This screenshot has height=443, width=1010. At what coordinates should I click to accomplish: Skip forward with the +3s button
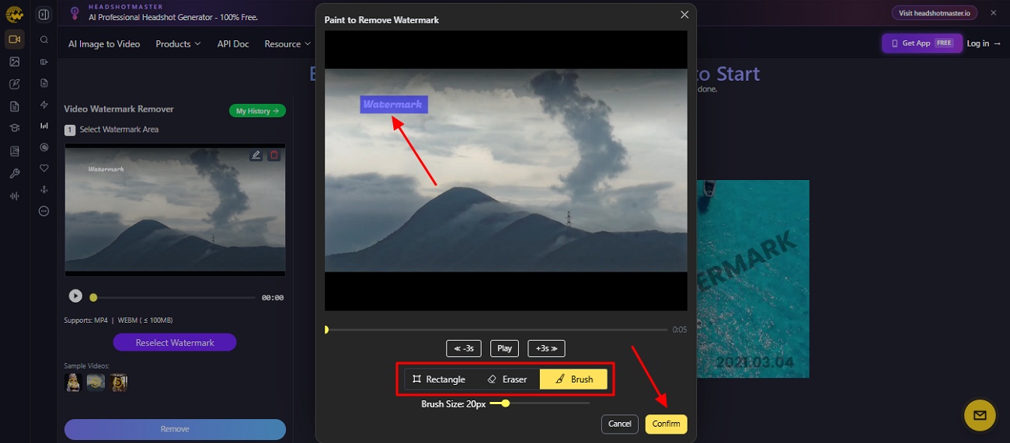coord(546,348)
